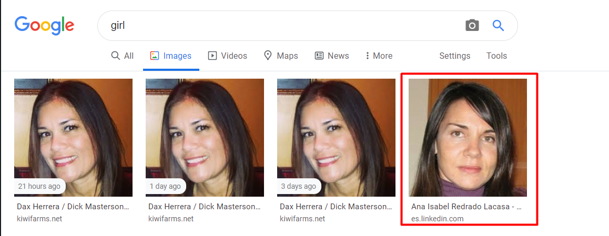Go to the Google logo homepage

coord(44,26)
